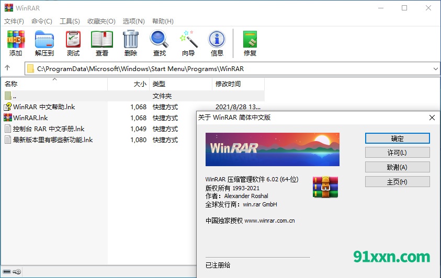Viewport: 441px width, 278px height.
Task: Click the icon of 控制台 RAR 中文手册.lnk
Action: (x=8, y=129)
